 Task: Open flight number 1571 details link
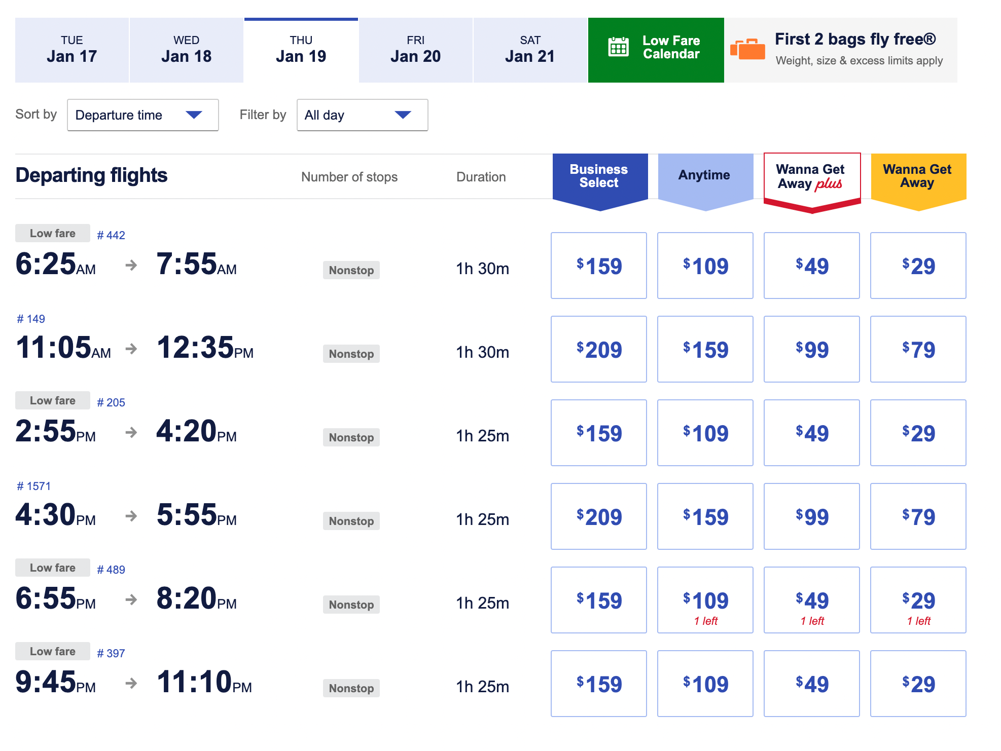click(x=34, y=486)
